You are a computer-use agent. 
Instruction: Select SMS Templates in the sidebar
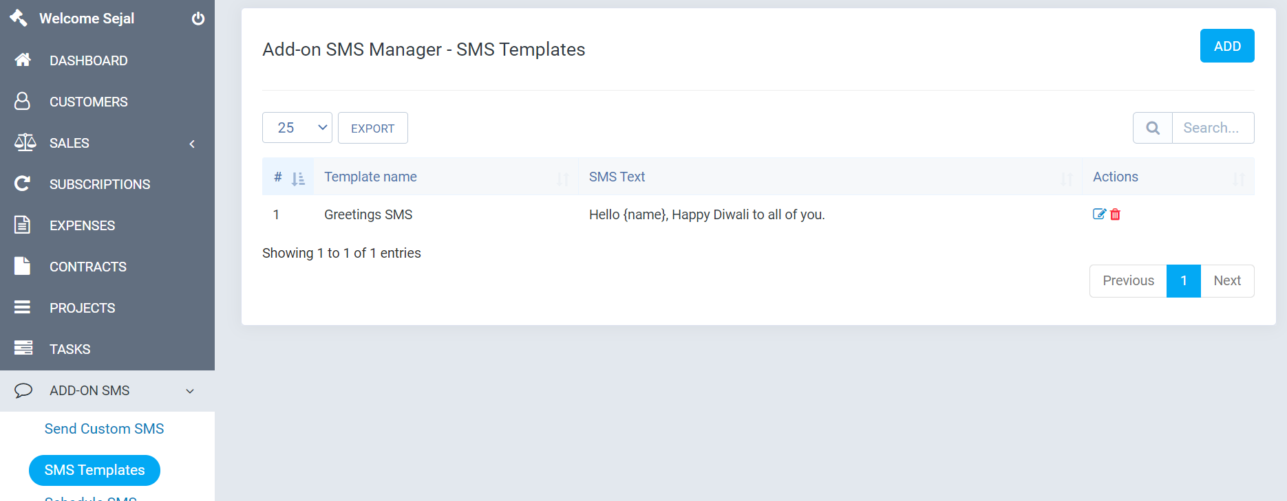(95, 470)
